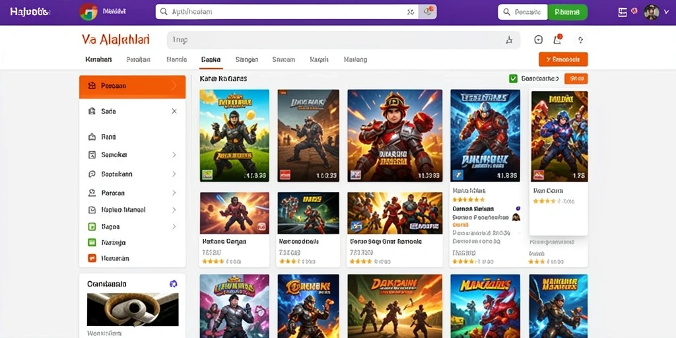Click purple gear icon in Oanatarala panel
The image size is (676, 338).
pyautogui.click(x=174, y=283)
